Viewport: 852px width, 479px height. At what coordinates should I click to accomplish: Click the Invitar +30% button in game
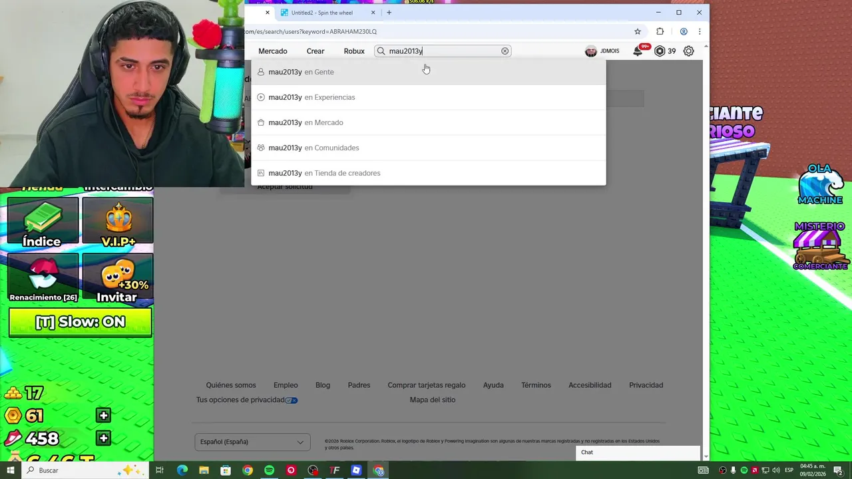pyautogui.click(x=118, y=279)
